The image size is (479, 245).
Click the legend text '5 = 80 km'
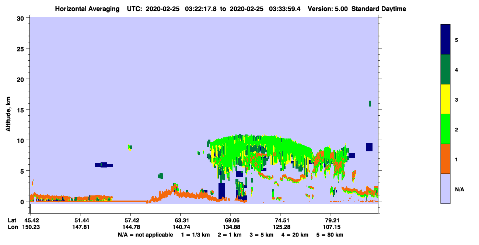coord(329,235)
